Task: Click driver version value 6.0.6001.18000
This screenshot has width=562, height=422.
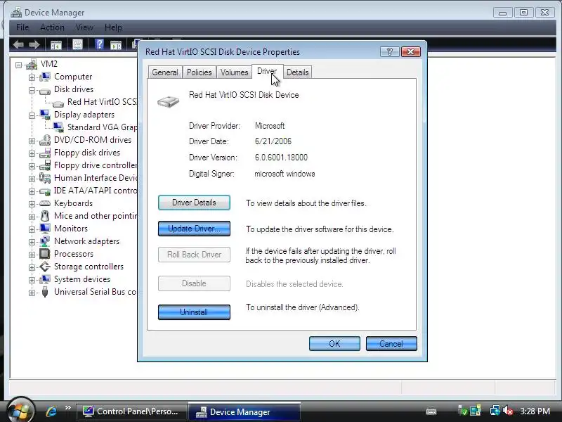Action: [x=282, y=158]
